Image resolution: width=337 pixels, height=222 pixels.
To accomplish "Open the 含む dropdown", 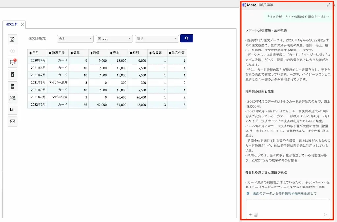I will click(x=75, y=39).
